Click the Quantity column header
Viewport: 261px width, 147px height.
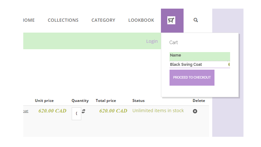(x=80, y=101)
